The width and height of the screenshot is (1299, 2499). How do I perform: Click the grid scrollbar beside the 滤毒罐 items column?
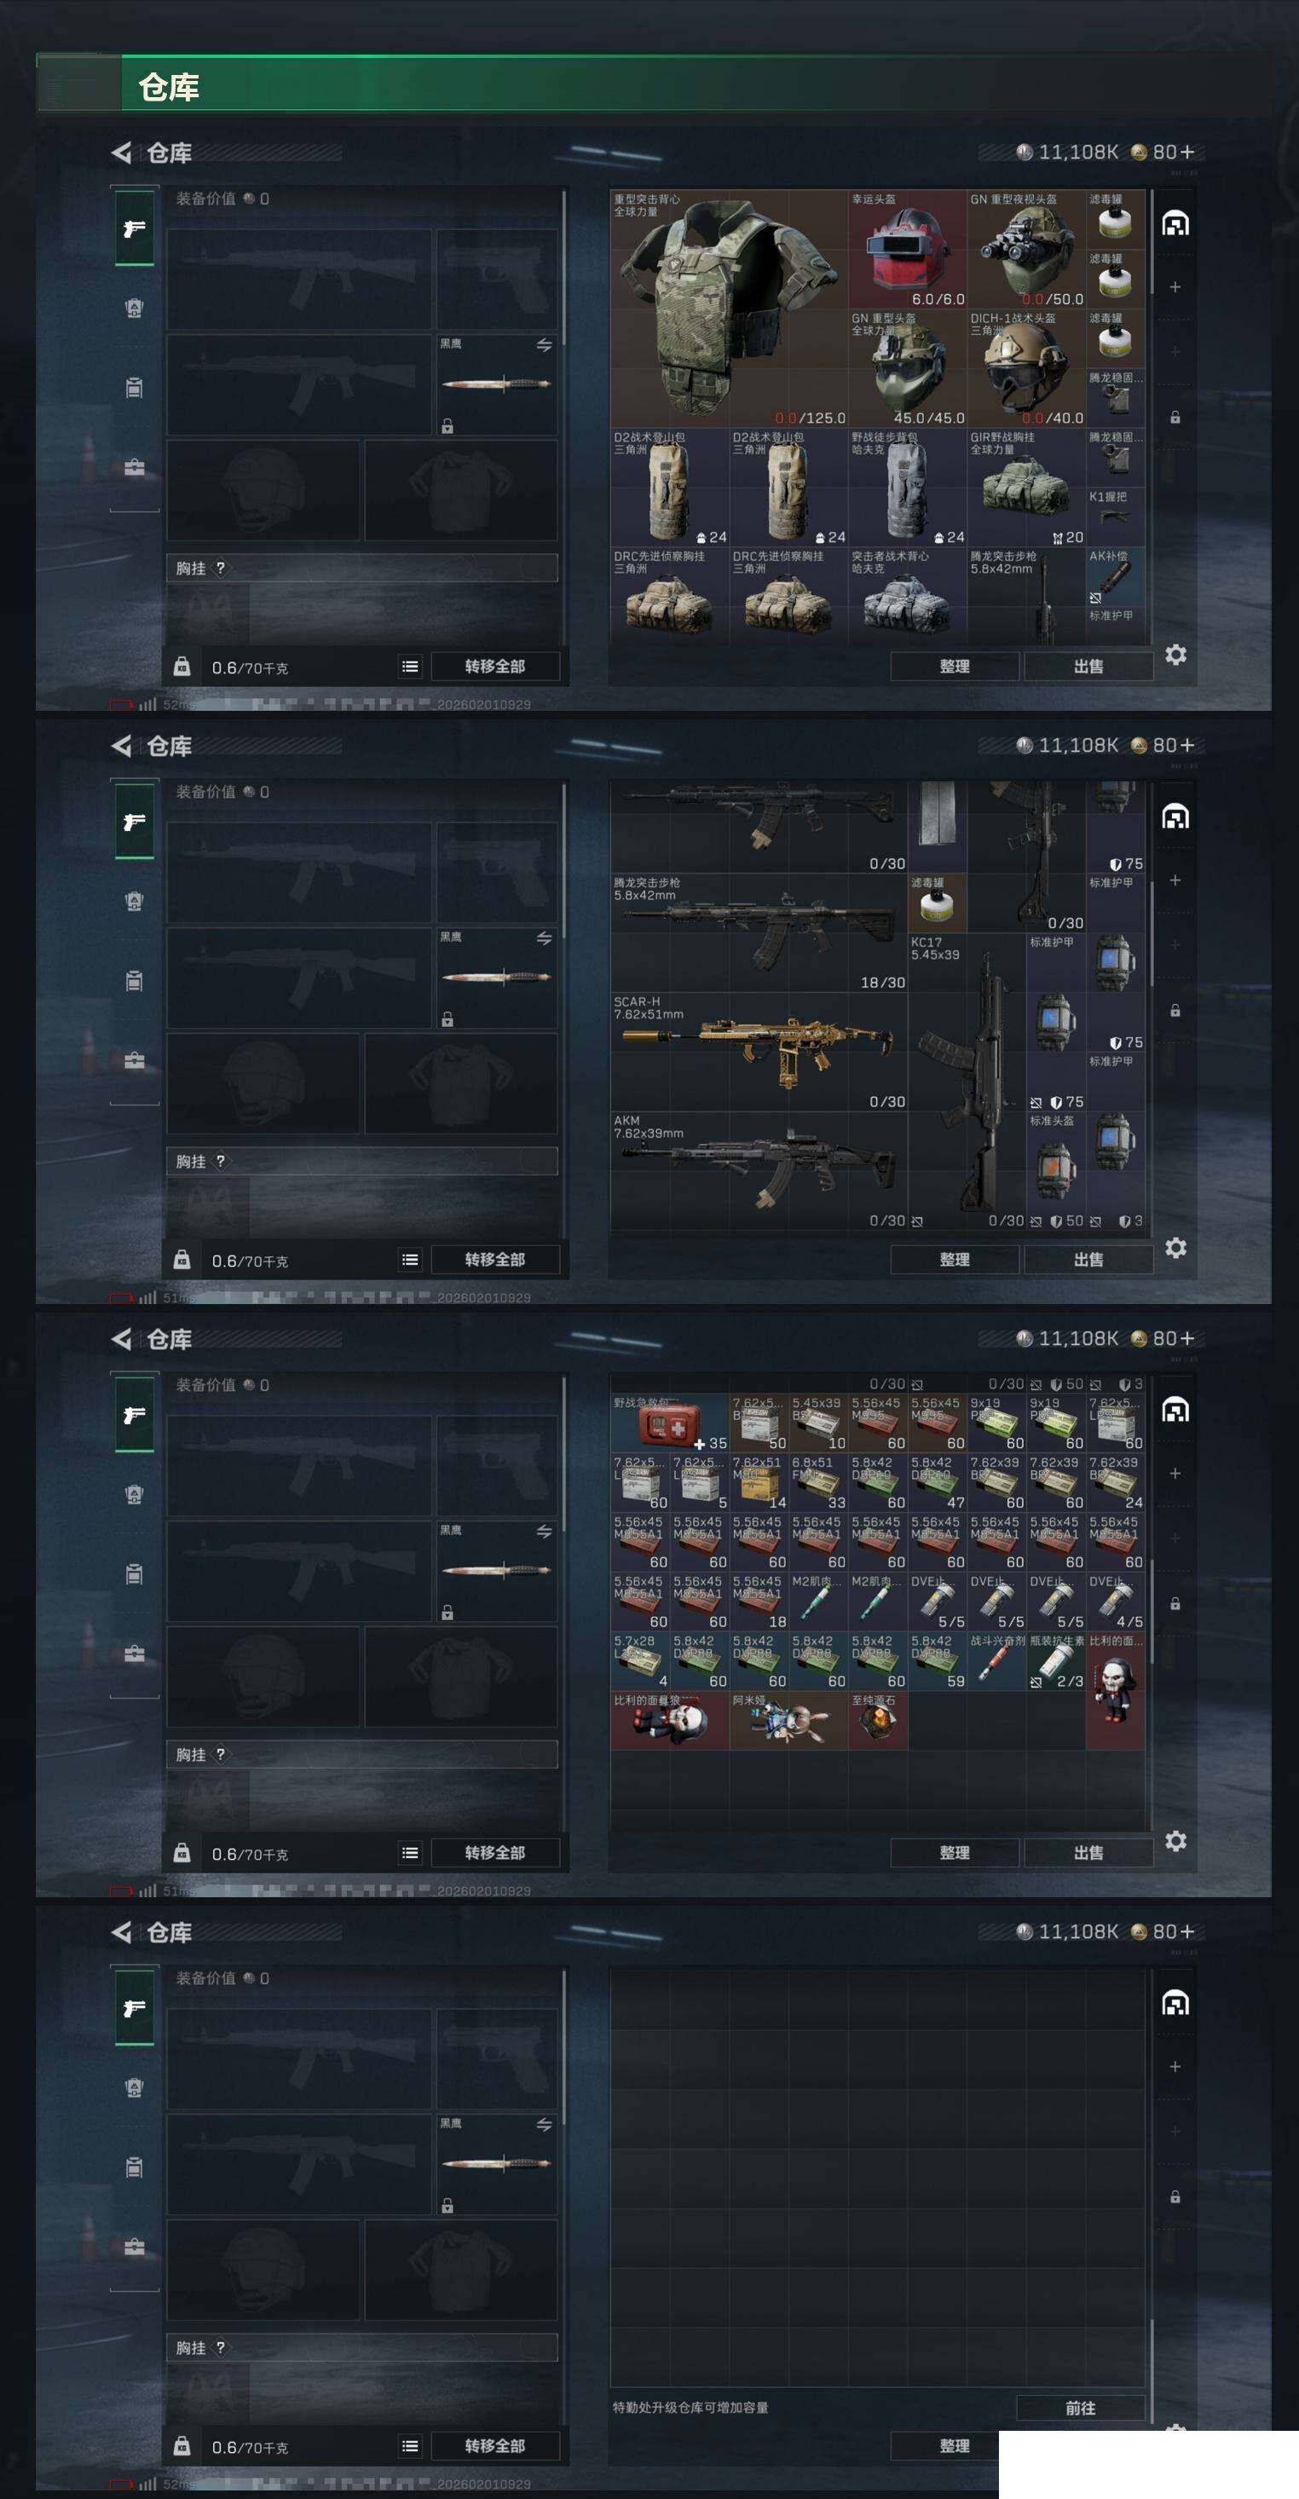point(1152,243)
